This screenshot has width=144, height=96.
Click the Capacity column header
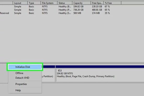[81, 3]
